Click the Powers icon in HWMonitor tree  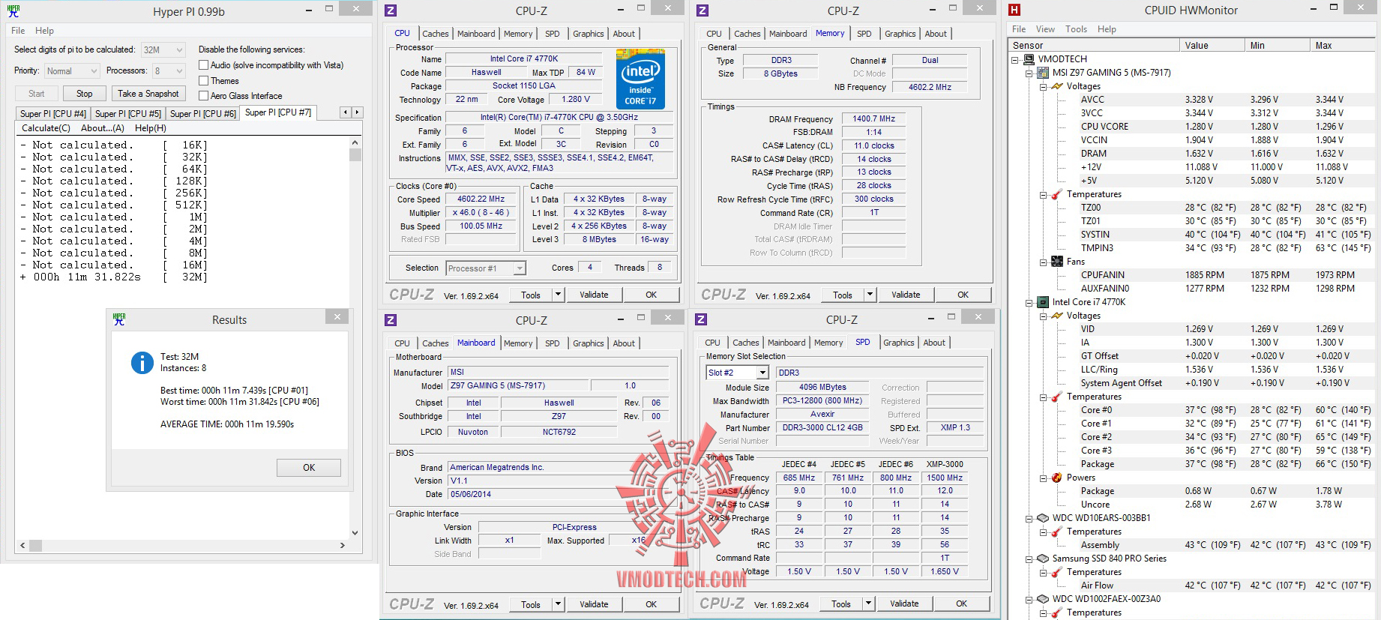pyautogui.click(x=1057, y=478)
